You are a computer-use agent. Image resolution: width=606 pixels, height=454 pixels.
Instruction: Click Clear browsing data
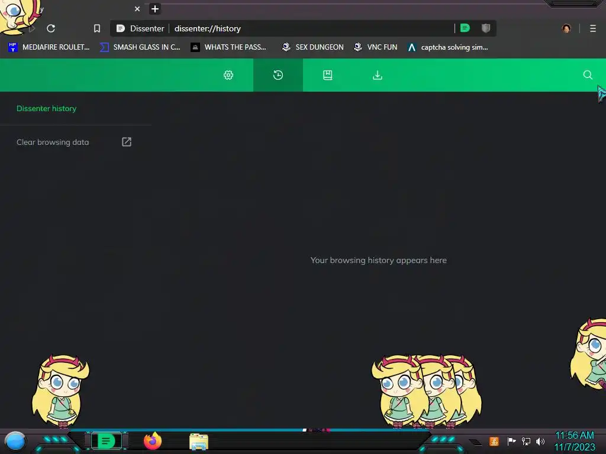(x=53, y=142)
